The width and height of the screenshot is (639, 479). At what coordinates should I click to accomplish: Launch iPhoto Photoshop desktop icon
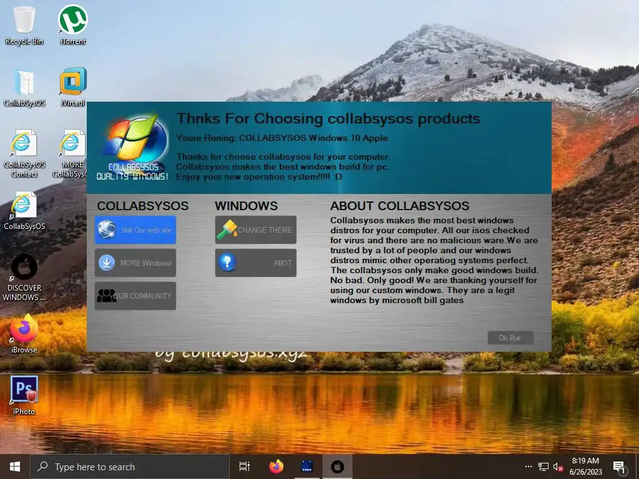coord(24,395)
